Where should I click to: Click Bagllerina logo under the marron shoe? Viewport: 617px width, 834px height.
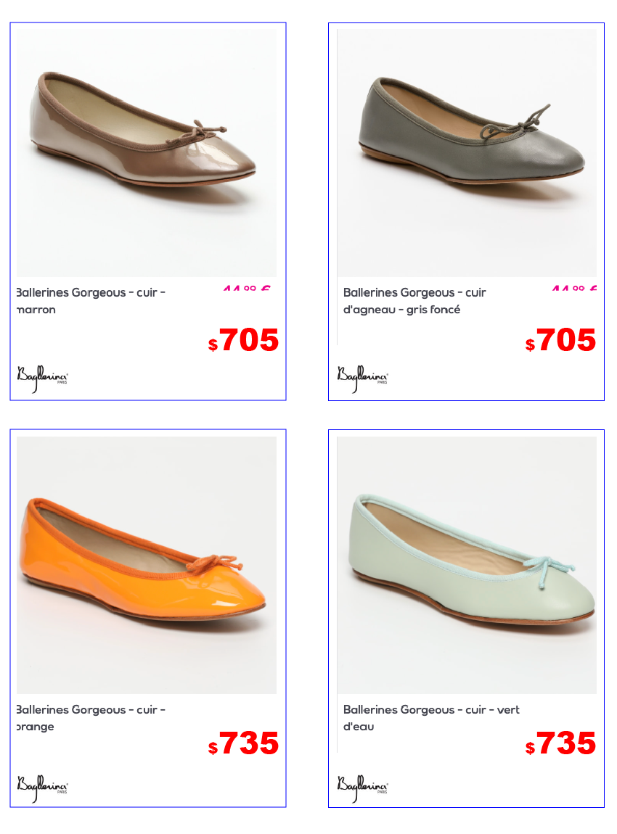tap(43, 379)
